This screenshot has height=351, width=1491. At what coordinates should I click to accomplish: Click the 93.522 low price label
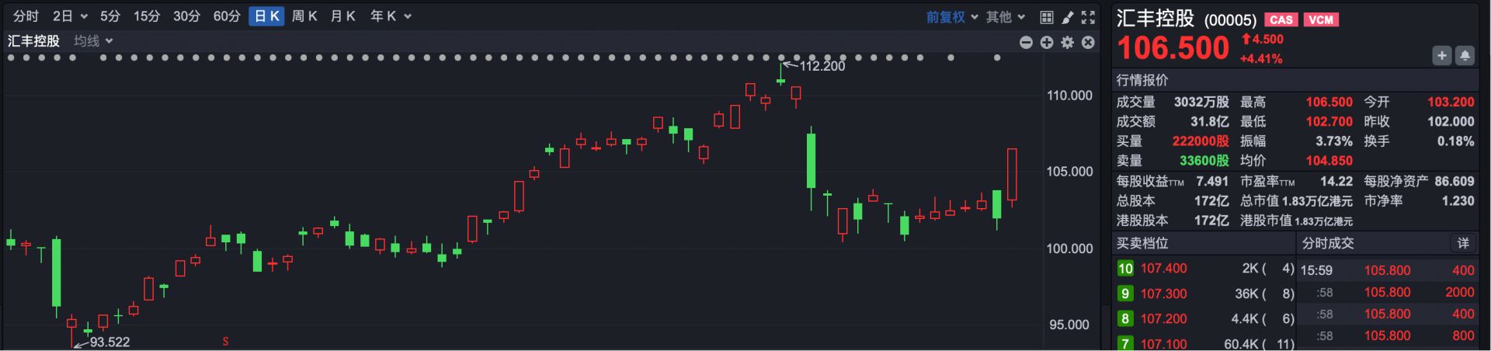(x=109, y=342)
